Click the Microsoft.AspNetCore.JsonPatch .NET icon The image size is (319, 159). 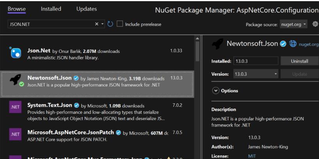click(15, 134)
